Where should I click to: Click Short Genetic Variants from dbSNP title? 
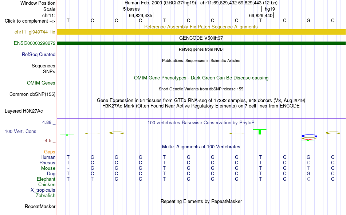[201, 89]
